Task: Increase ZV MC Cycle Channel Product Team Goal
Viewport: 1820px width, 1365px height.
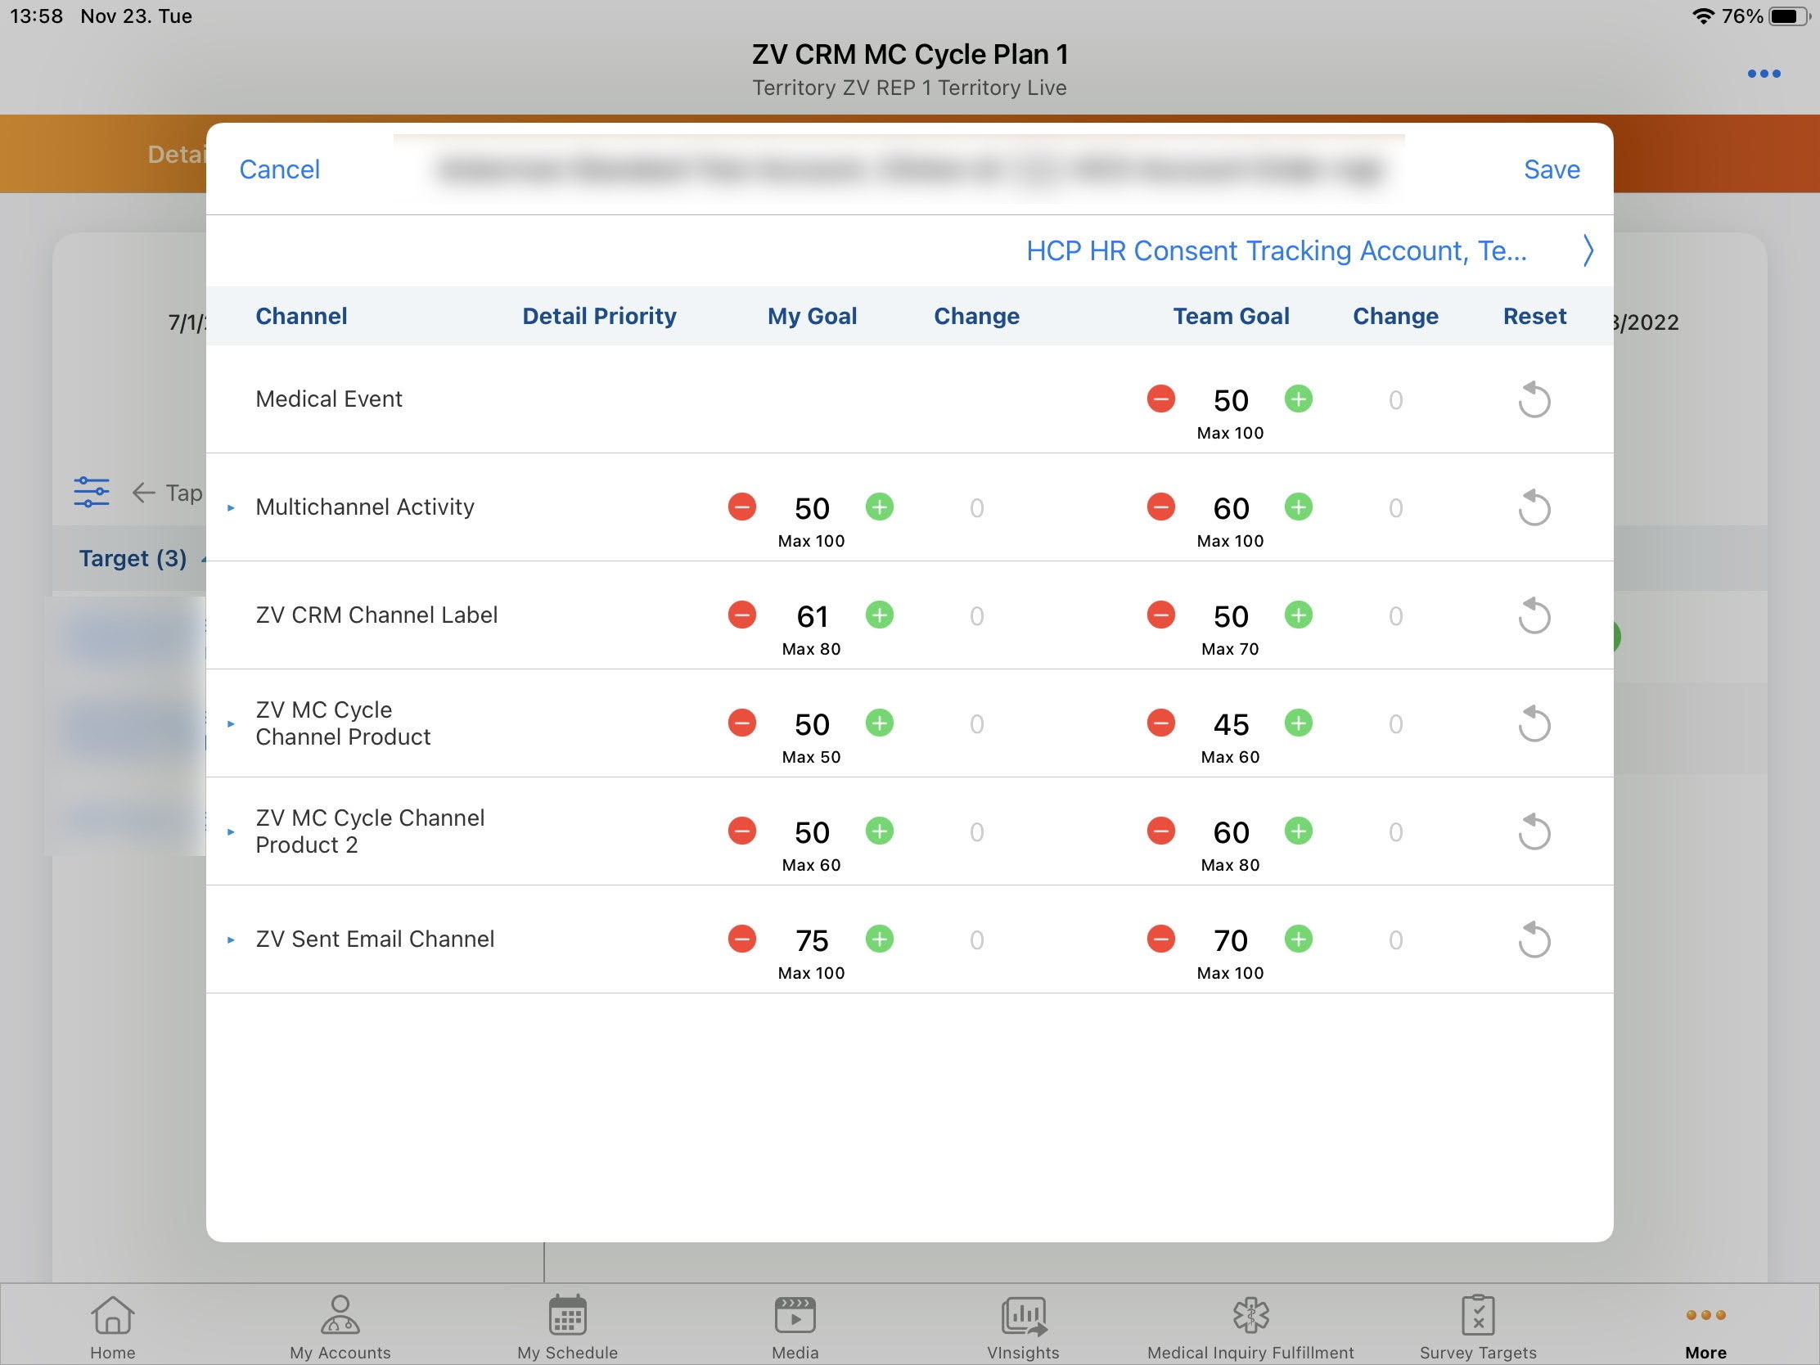Action: (1299, 723)
